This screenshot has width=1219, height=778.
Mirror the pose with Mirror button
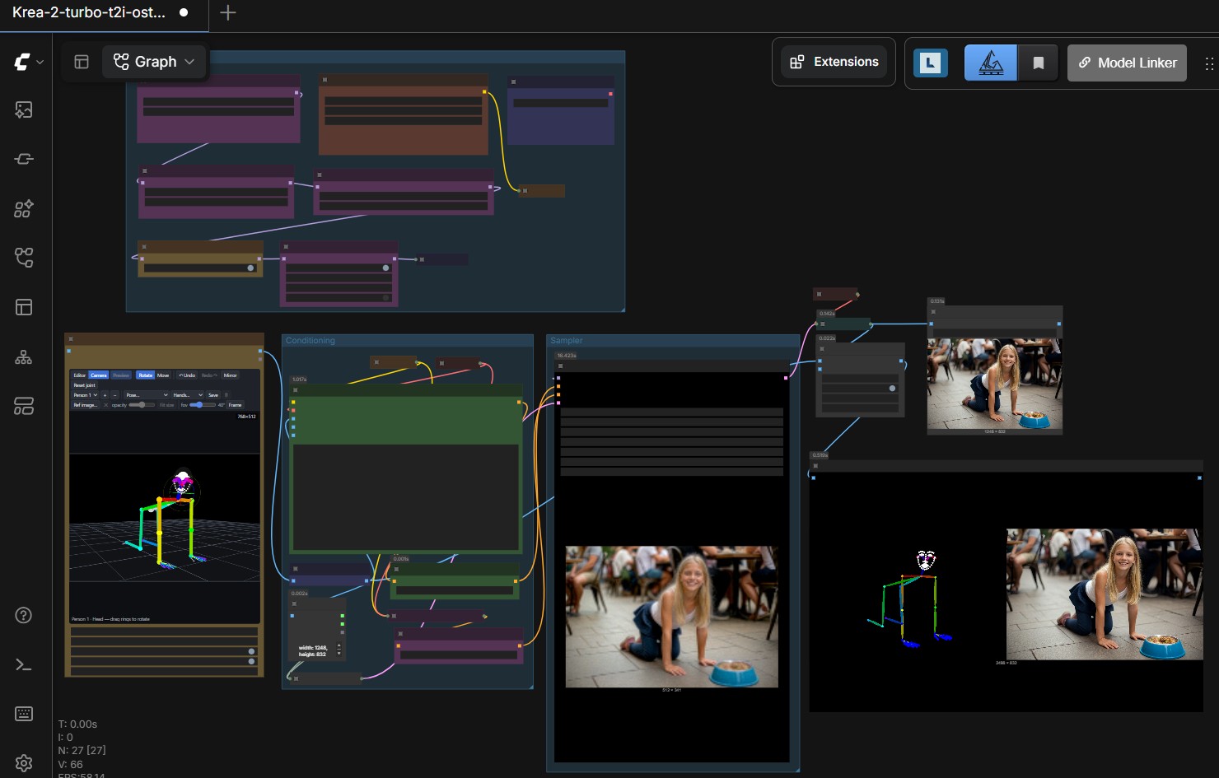[230, 375]
